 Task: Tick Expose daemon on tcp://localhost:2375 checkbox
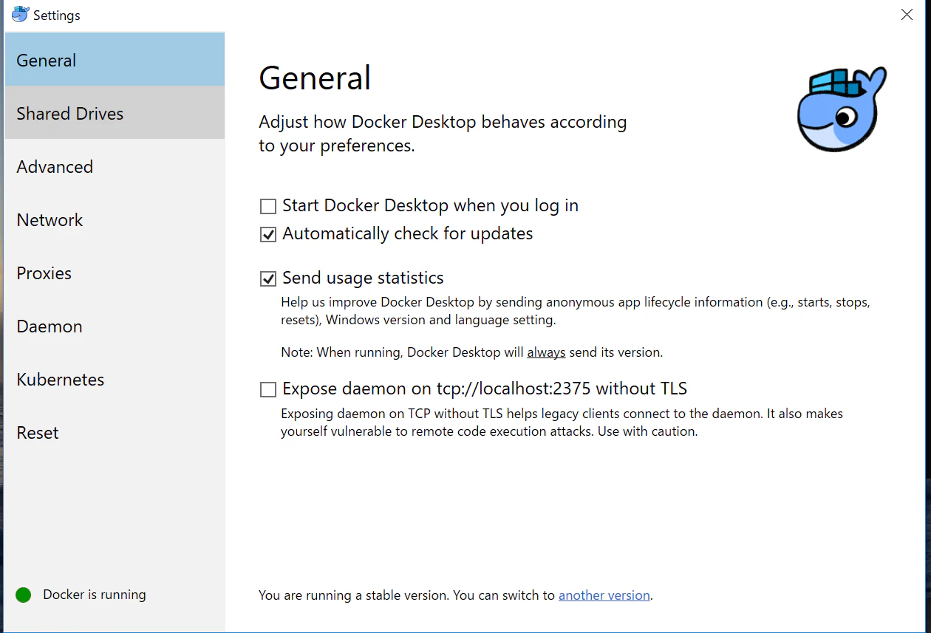(x=268, y=389)
